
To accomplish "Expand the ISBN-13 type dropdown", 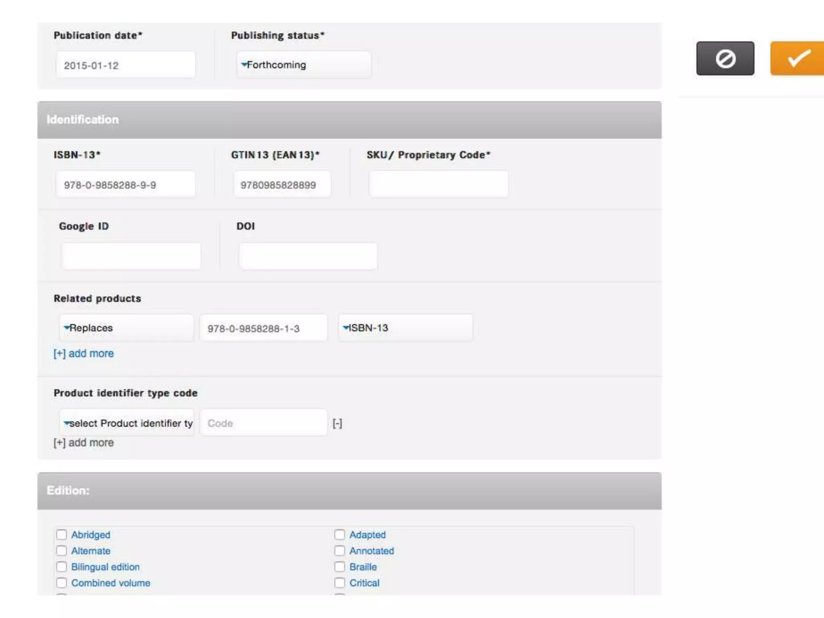I will (x=405, y=328).
